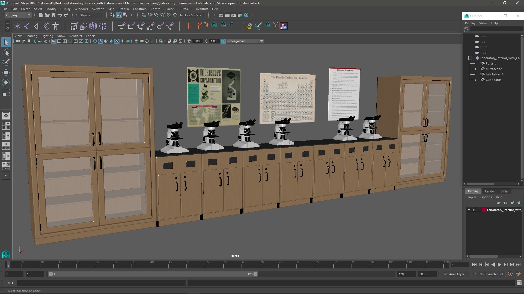
Task: Toggle select by object type mode
Action: [119, 15]
